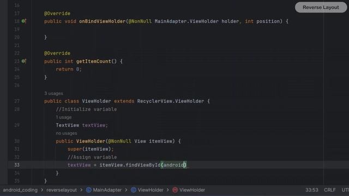Click @Override annotation on line 17
The height and width of the screenshot is (196, 349).
[57, 14]
